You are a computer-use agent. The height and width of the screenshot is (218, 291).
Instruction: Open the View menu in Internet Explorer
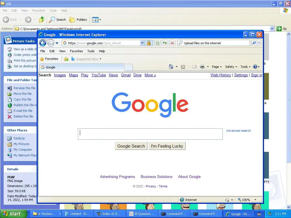[62, 51]
